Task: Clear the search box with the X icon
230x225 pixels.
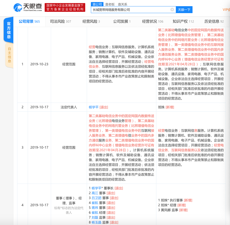Action: coord(172,10)
